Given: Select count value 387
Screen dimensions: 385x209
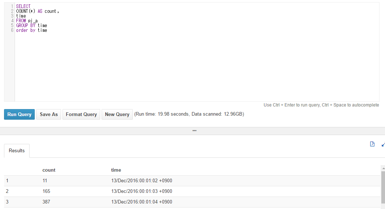Looking at the screenshot, I should 46,202.
